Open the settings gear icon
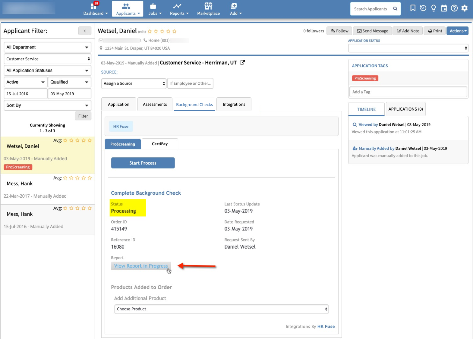 tap(464, 8)
